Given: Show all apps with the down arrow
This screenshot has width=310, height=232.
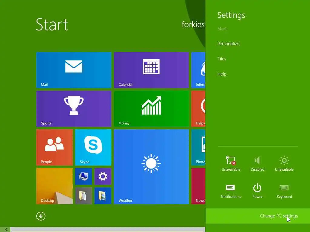Looking at the screenshot, I should (41, 216).
